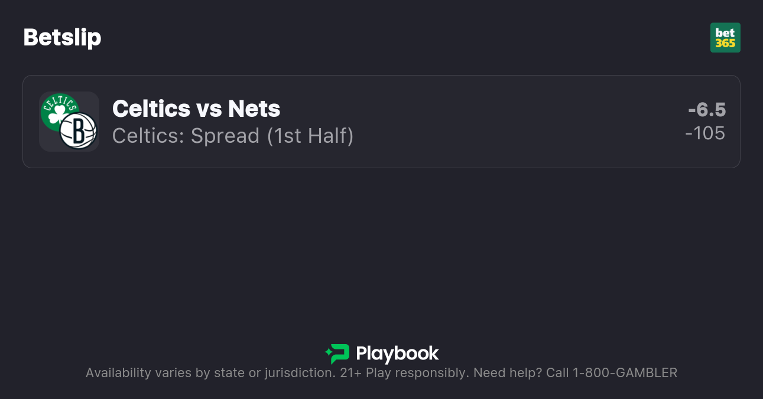The height and width of the screenshot is (399, 763).
Task: Select the -6.5 spread value
Action: (707, 110)
